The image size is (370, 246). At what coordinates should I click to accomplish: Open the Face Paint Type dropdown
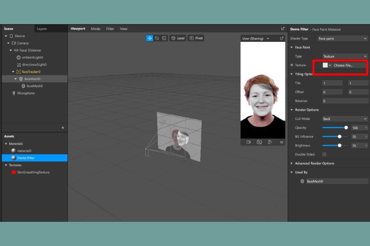(x=345, y=56)
